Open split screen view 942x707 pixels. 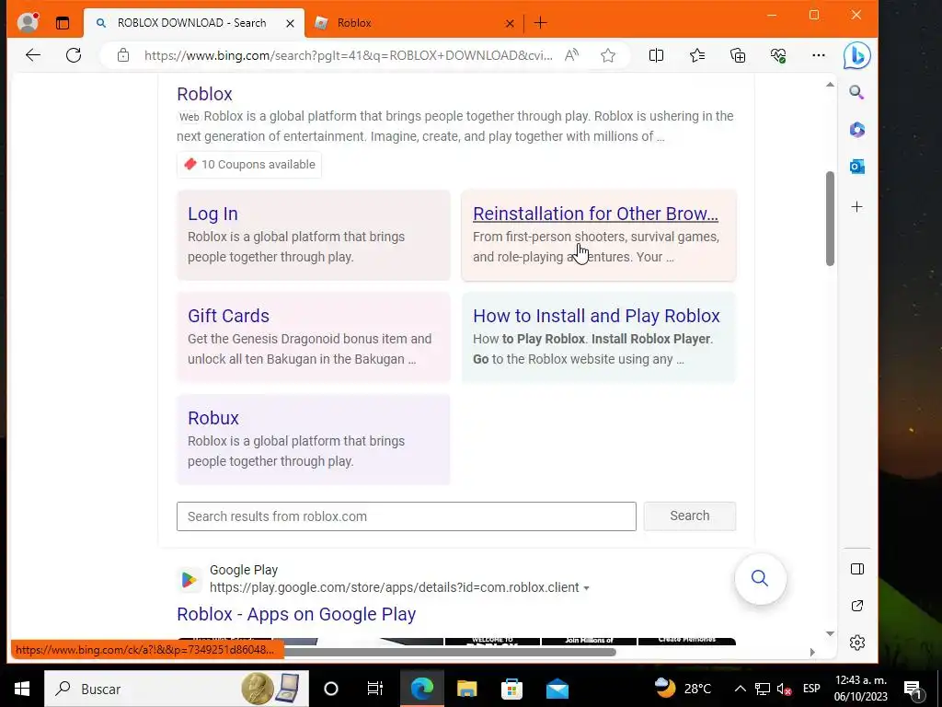point(656,55)
